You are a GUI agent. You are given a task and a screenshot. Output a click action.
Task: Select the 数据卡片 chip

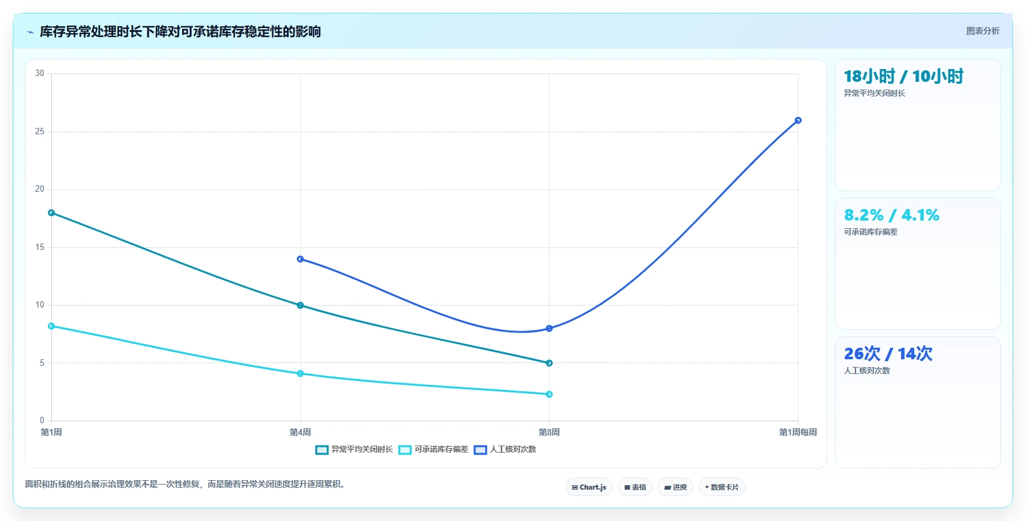pyautogui.click(x=722, y=487)
